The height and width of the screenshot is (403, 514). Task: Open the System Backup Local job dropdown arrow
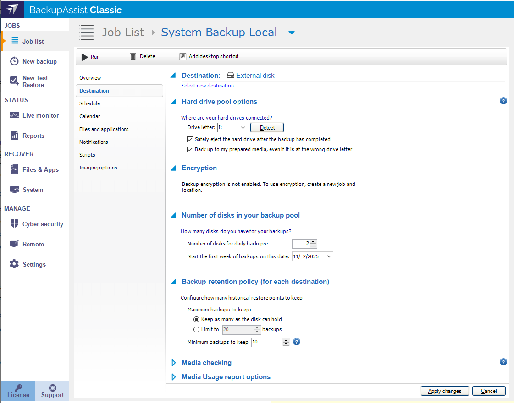[291, 33]
